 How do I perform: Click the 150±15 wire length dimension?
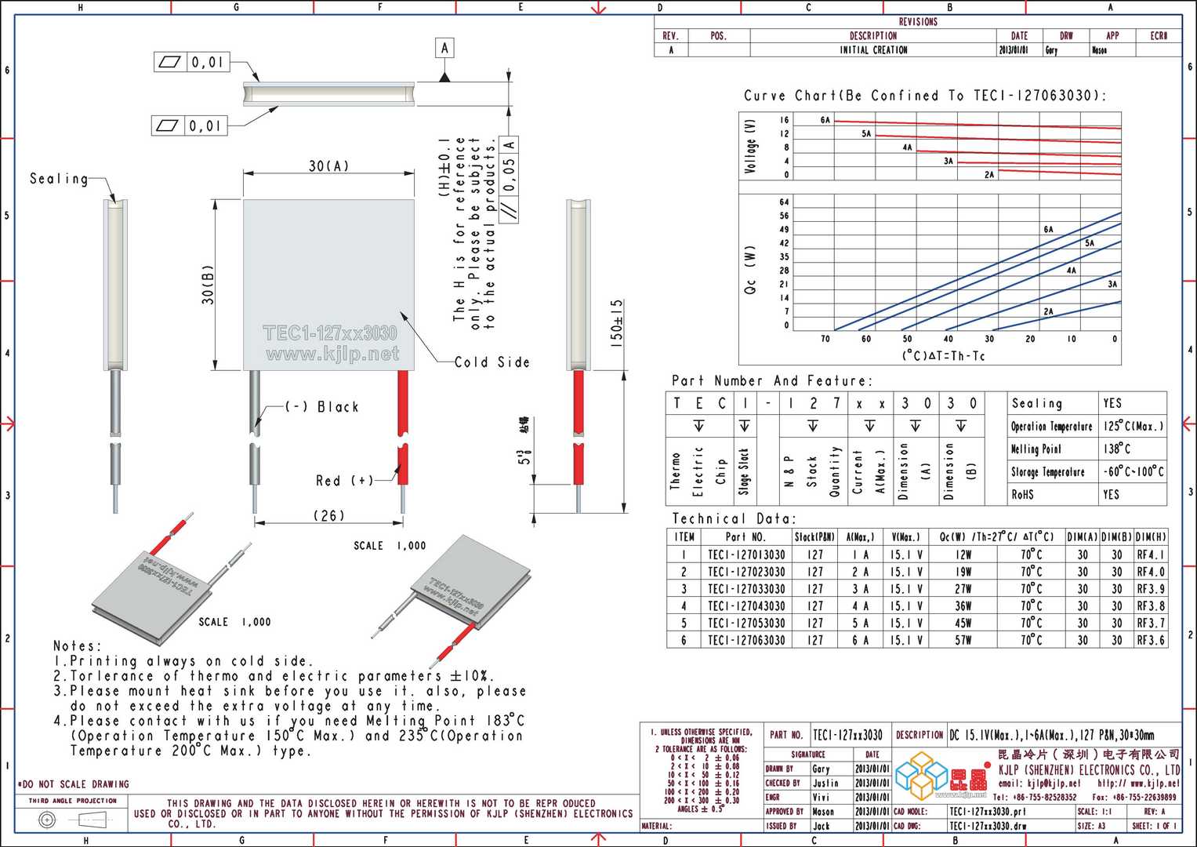617,322
